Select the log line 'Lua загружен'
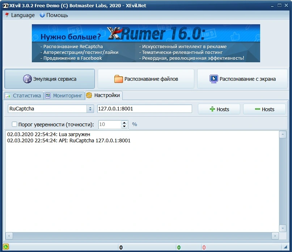The image size is (292, 252). click(x=48, y=134)
